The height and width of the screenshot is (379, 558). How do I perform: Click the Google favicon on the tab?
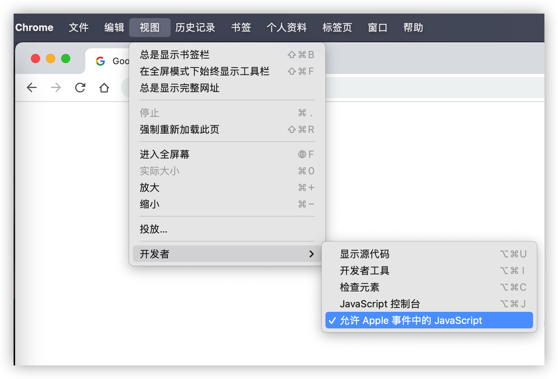[x=100, y=61]
